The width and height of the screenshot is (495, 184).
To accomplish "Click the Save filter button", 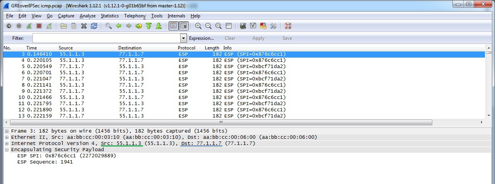I will (x=287, y=38).
